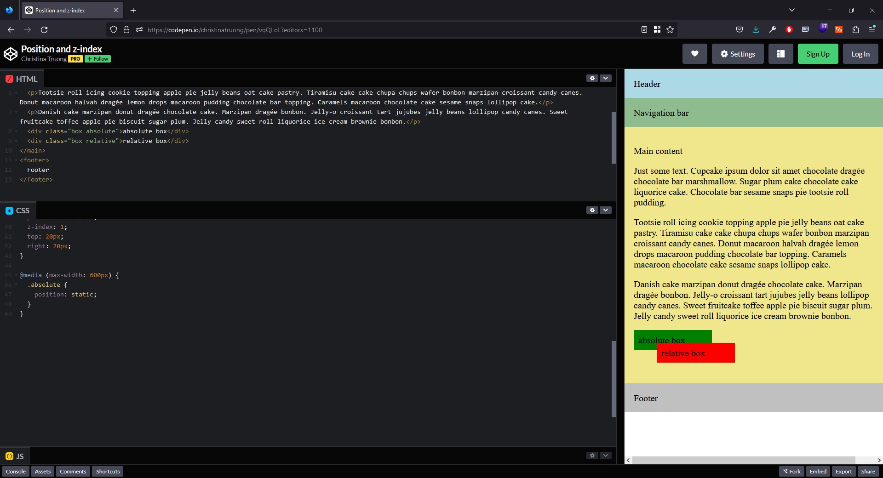Fold the .absolute rule at line 46
The image size is (883, 478).
point(16,285)
